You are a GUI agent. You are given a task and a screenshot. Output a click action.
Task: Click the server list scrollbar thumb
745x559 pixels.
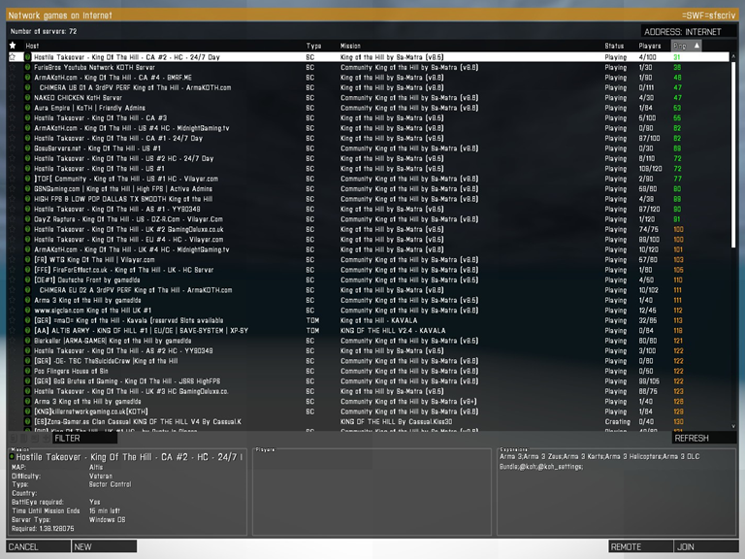click(733, 153)
